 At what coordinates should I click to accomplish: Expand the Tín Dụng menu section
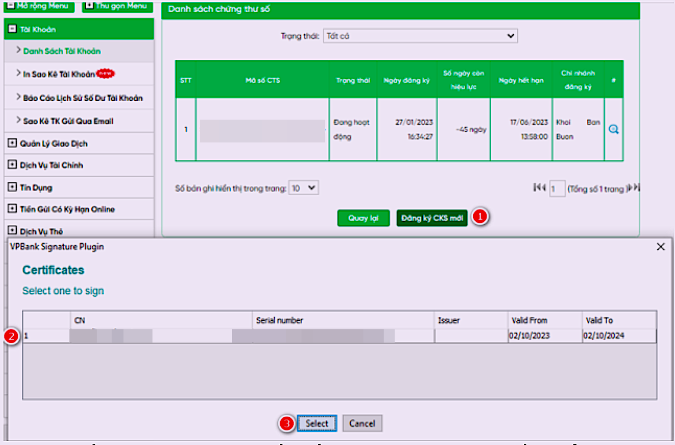[x=12, y=187]
